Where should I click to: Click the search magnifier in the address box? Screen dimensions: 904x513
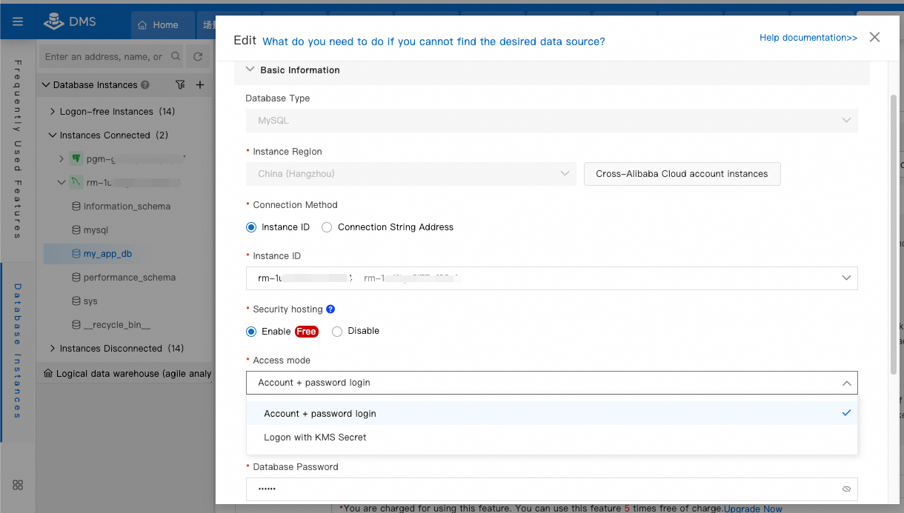pos(176,56)
